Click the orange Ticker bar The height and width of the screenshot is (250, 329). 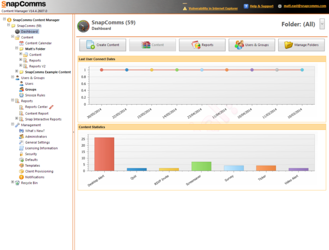[x=266, y=168]
